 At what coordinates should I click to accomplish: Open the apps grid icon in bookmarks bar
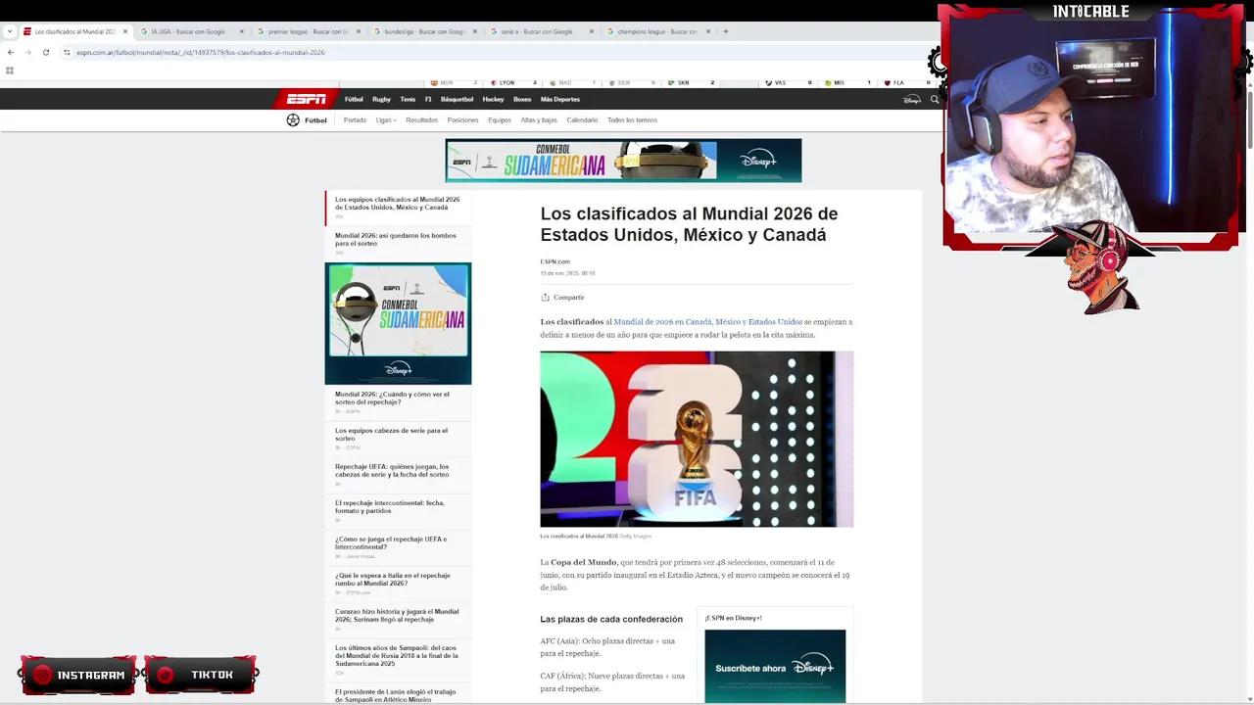10,70
